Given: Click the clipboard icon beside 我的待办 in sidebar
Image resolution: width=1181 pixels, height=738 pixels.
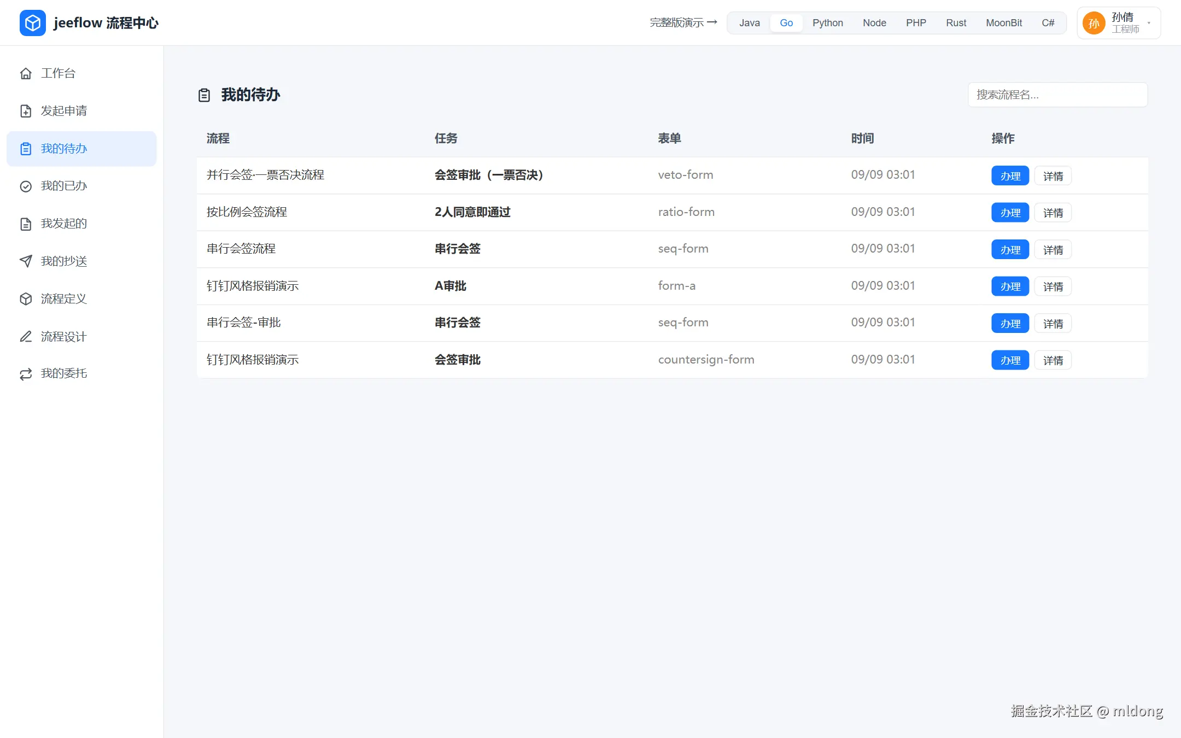Looking at the screenshot, I should 26,149.
